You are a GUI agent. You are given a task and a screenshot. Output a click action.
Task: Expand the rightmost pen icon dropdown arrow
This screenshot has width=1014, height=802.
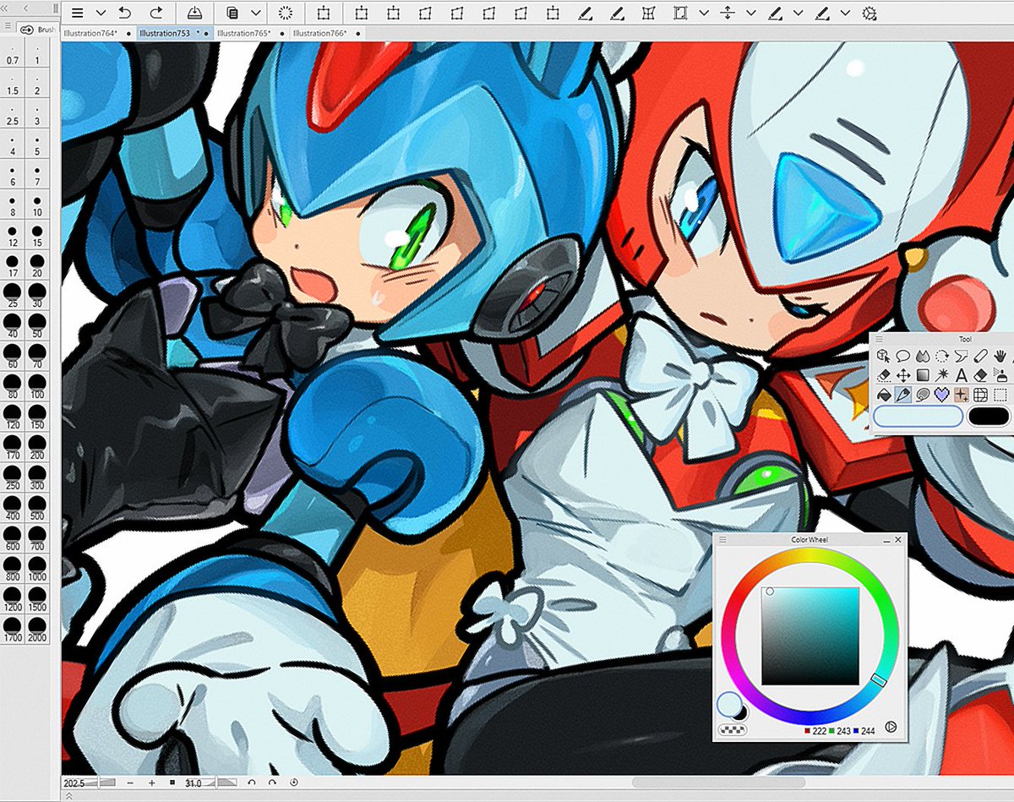pos(845,13)
